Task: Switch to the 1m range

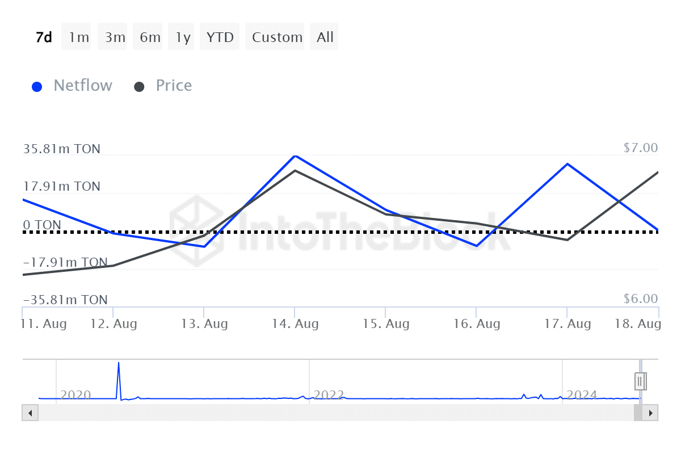Action: point(79,37)
